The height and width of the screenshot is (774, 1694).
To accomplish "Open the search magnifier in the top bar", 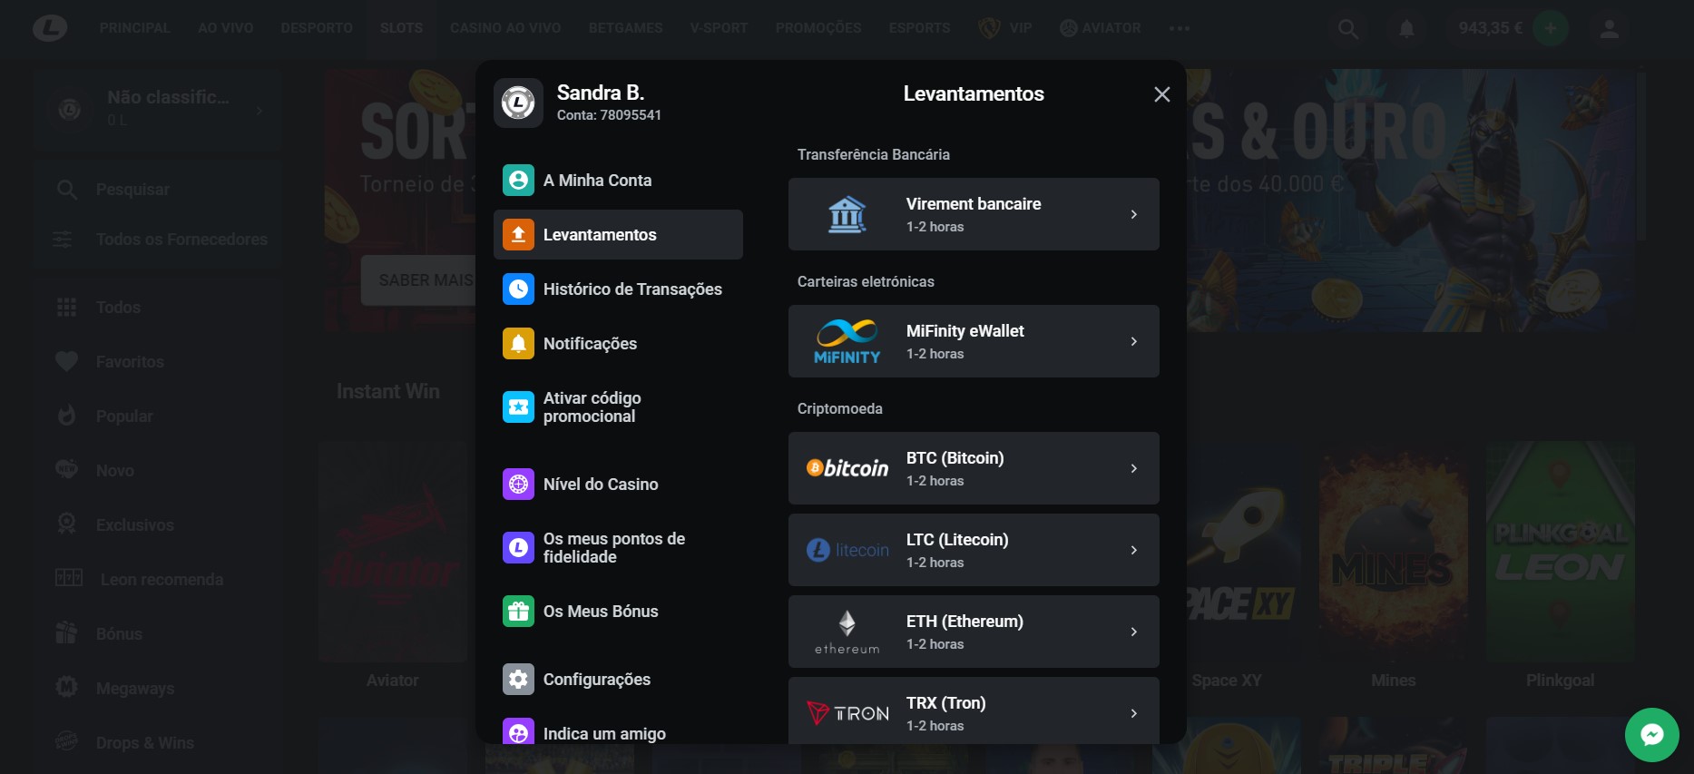I will (1348, 29).
